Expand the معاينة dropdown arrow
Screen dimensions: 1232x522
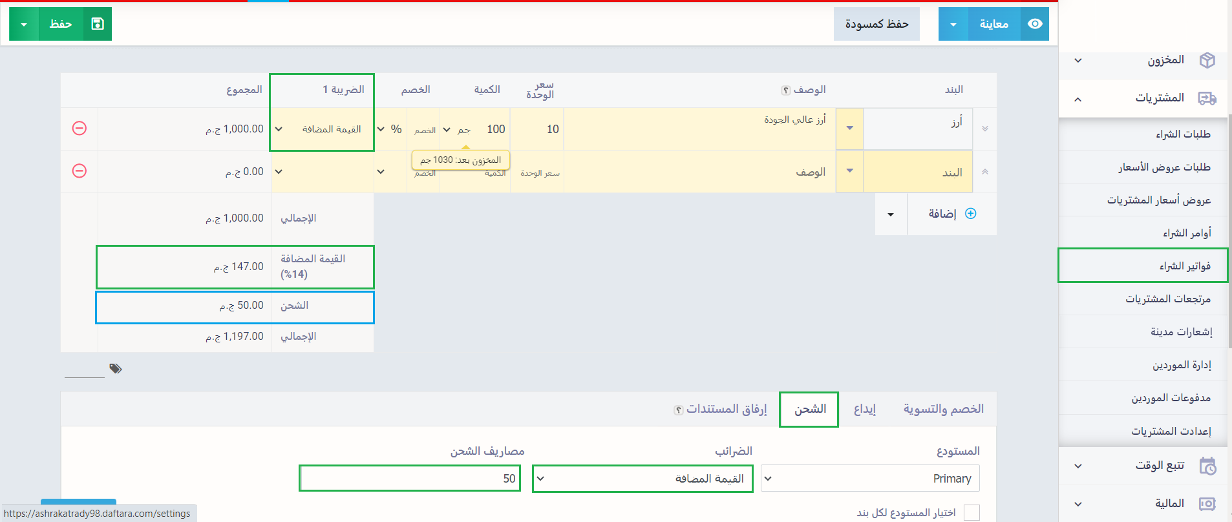click(953, 24)
